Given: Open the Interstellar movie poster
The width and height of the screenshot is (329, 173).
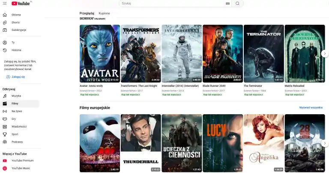Looking at the screenshot, I should pos(182,54).
